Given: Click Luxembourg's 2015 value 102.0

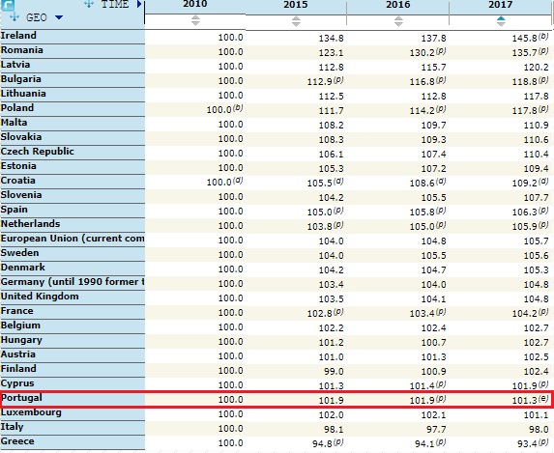Looking at the screenshot, I should pyautogui.click(x=331, y=415).
